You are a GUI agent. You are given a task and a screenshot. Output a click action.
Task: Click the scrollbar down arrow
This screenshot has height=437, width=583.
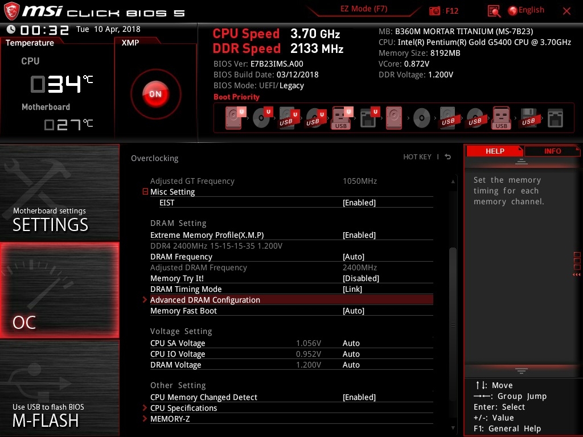(453, 428)
